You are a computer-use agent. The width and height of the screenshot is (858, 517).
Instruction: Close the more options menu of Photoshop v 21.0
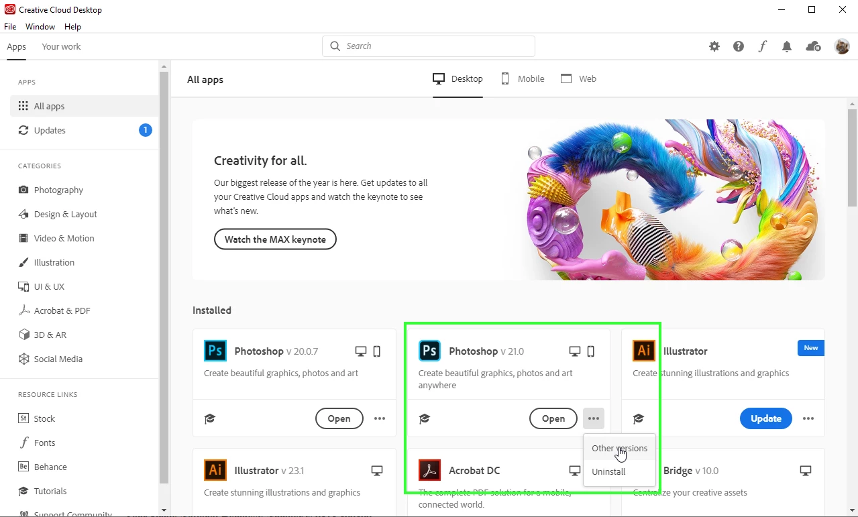[594, 418]
